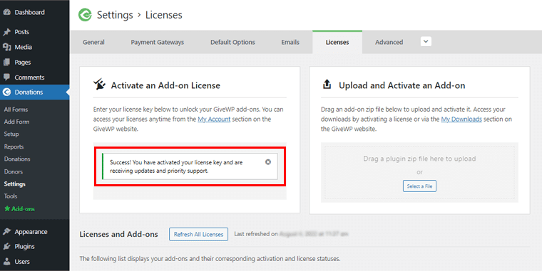Click the green star beside Add-ons
The image size is (542, 271).
(7, 208)
